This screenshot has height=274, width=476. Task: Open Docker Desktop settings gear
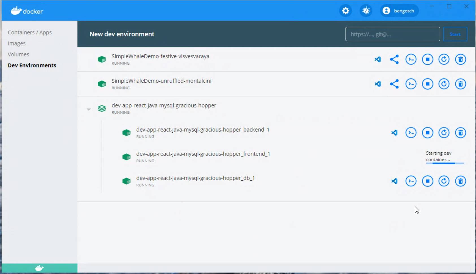[345, 10]
